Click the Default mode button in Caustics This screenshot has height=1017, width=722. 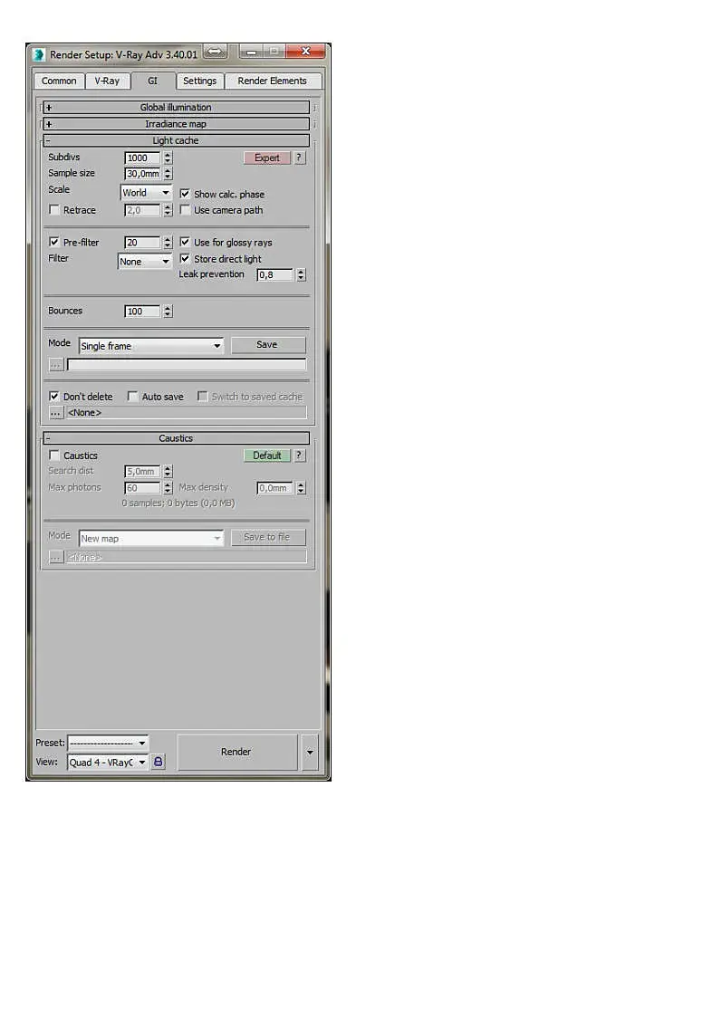[x=266, y=456]
